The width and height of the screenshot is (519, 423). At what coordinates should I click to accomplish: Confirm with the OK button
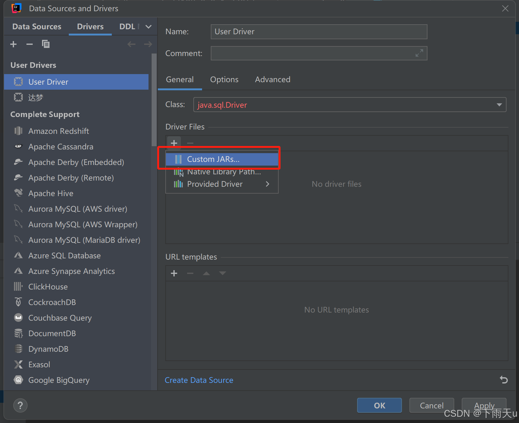click(380, 405)
